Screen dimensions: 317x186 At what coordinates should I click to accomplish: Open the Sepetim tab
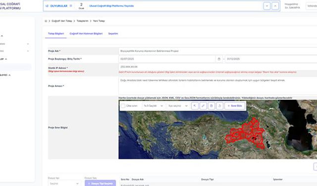(x=113, y=34)
